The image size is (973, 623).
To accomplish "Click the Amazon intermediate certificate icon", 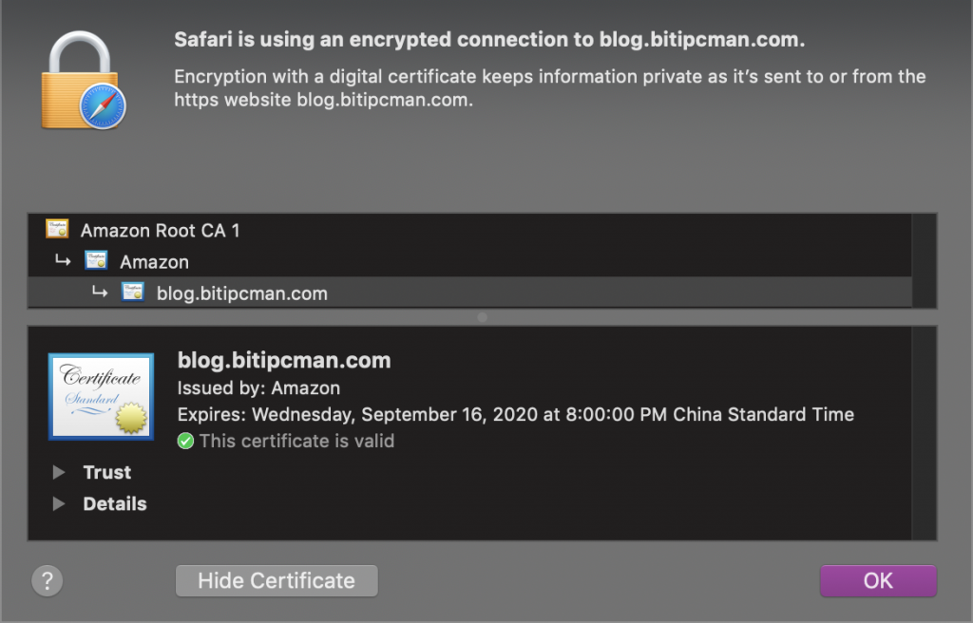I will pos(96,260).
